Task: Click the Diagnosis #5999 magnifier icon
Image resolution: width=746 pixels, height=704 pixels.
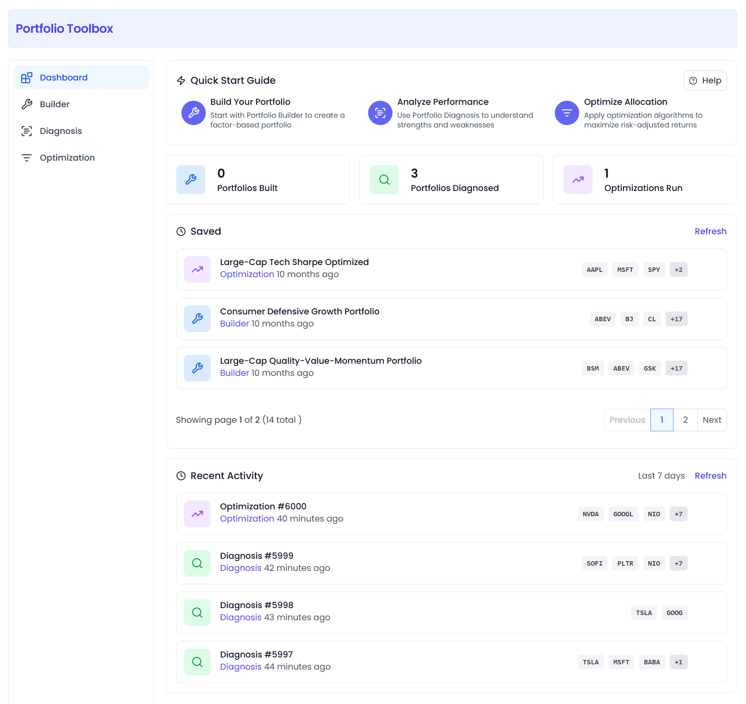Action: coord(197,563)
